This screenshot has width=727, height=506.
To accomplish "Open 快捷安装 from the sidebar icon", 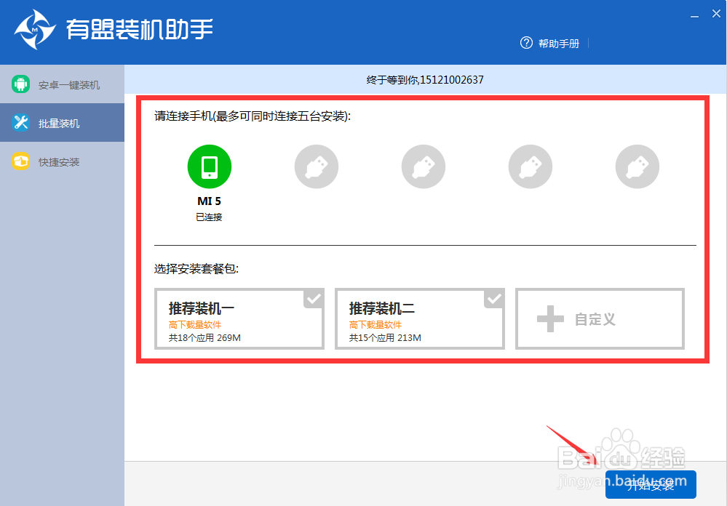I will [20, 161].
